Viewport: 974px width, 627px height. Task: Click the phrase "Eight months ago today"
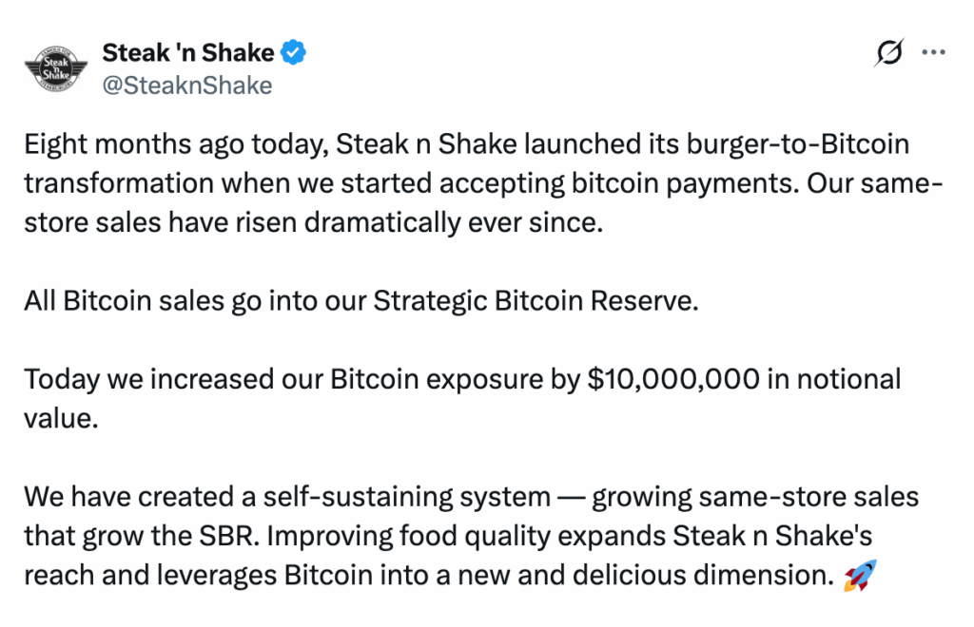tap(140, 146)
